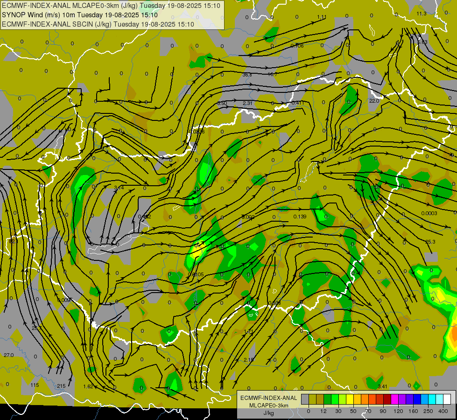Click the map value 25.3

(x=430, y=242)
